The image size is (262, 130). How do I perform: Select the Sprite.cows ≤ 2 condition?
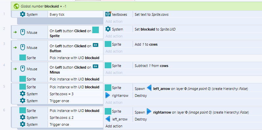(76, 118)
